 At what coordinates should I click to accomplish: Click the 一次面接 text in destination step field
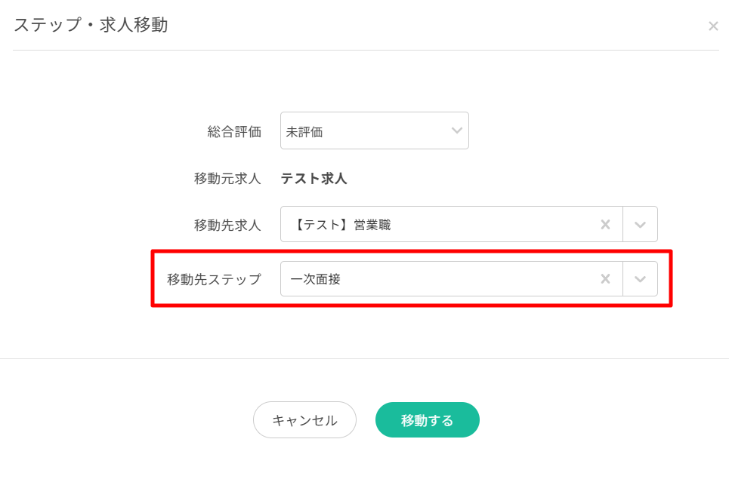click(316, 279)
